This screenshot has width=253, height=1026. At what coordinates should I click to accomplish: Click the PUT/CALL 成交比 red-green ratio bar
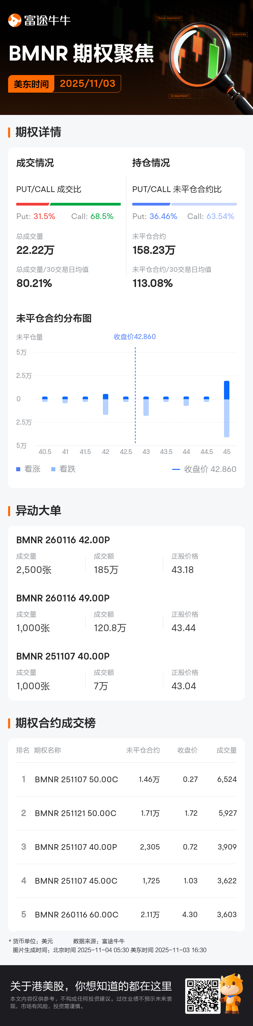68,204
